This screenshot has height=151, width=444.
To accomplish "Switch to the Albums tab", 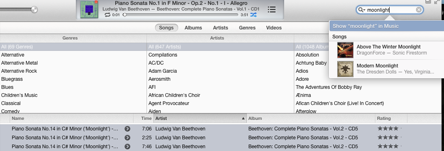I will click(193, 27).
